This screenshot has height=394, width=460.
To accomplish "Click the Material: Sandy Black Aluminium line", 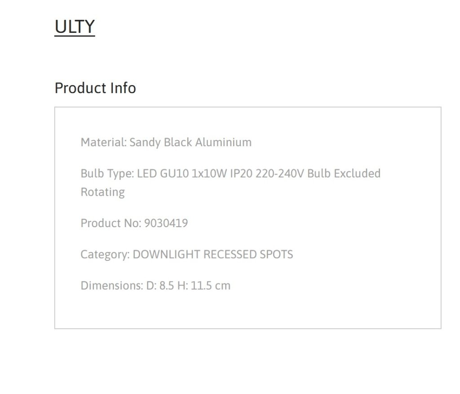I will point(166,143).
